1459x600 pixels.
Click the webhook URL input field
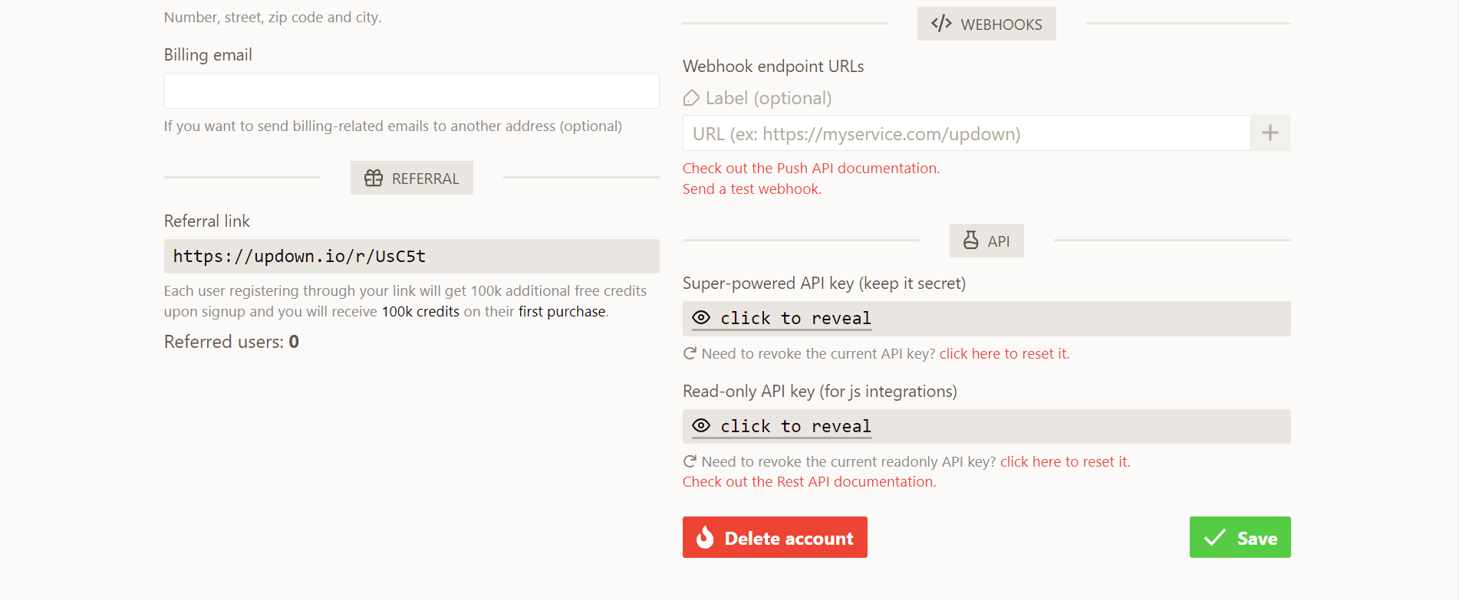point(966,134)
